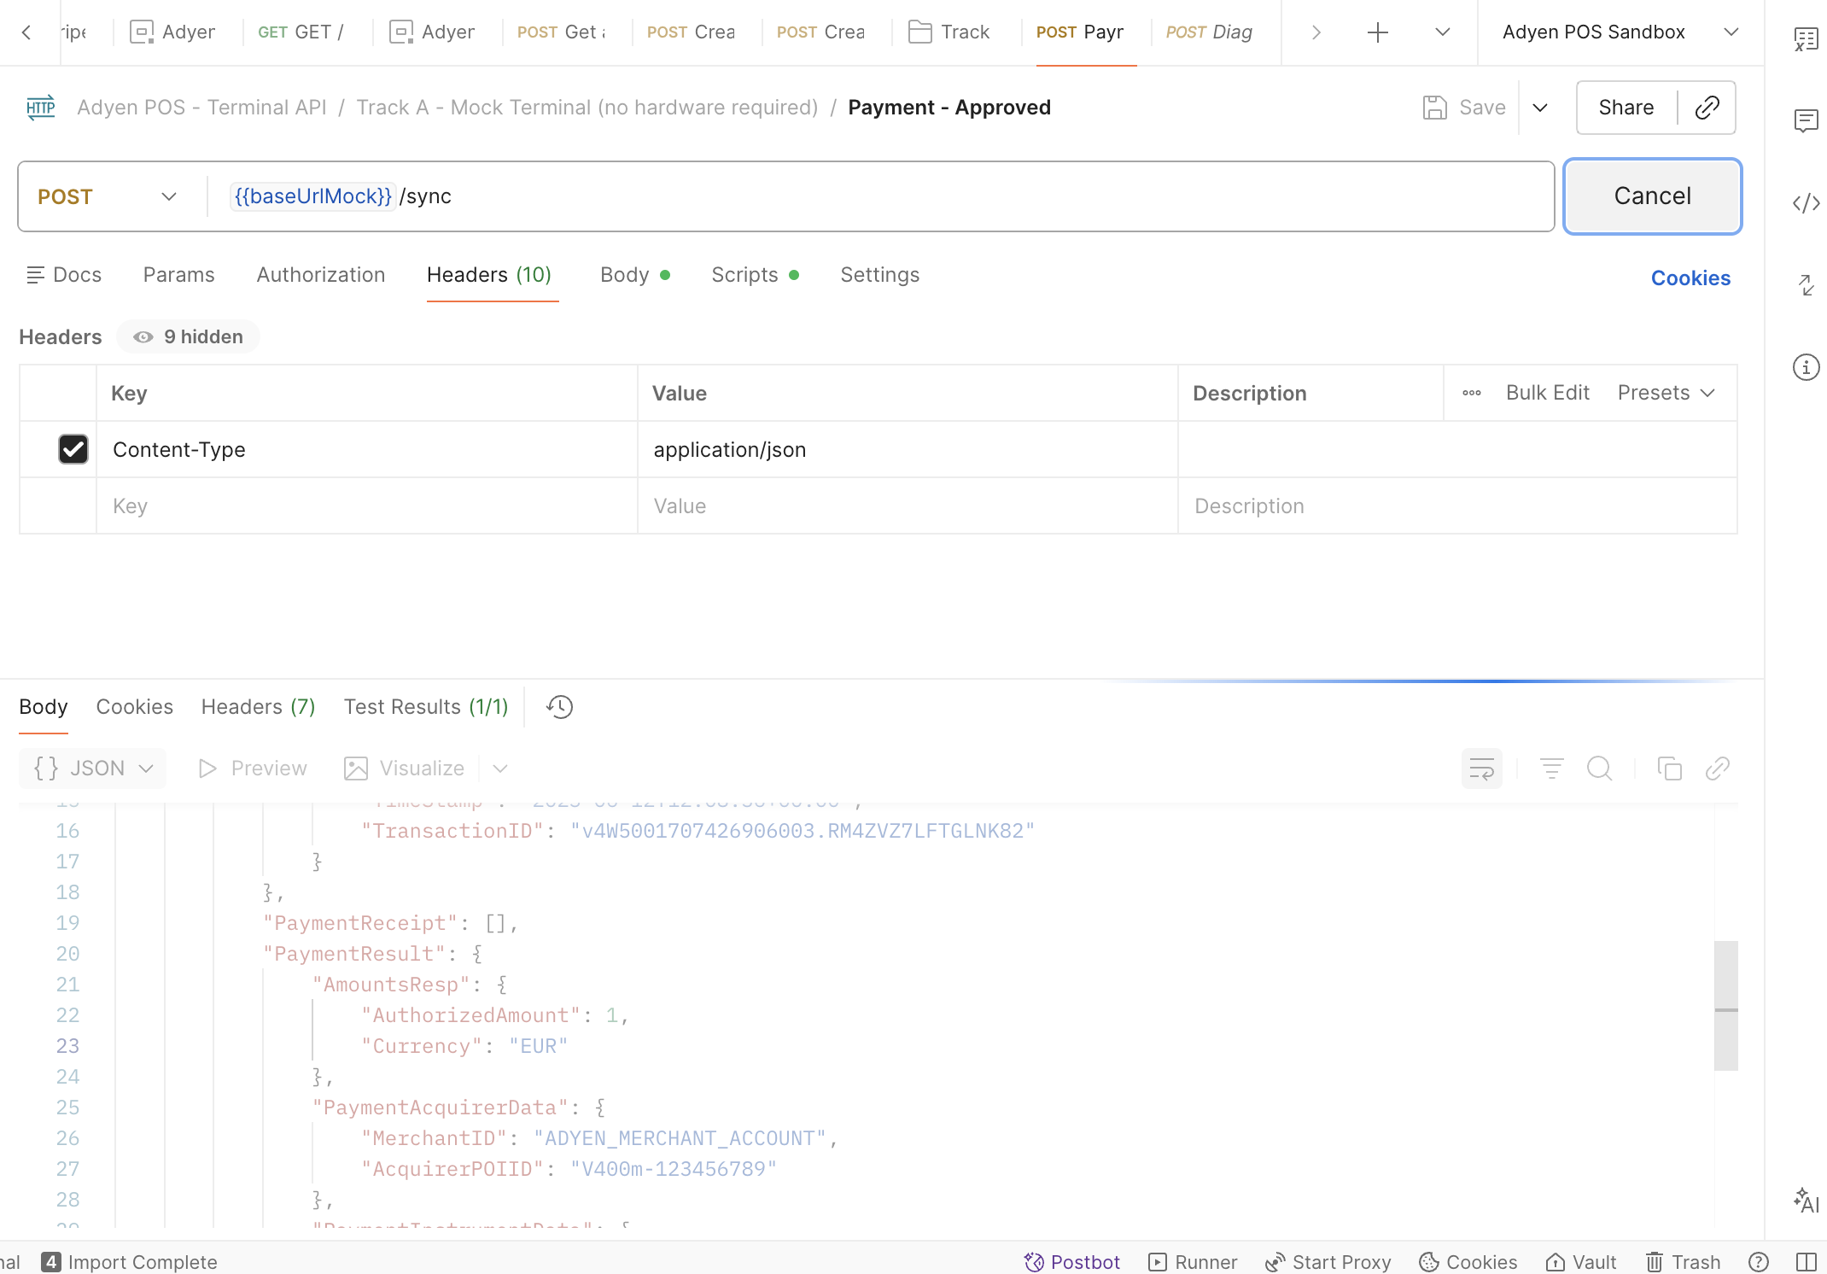Open the Test Results tab
Image resolution: width=1827 pixels, height=1274 pixels.
pos(426,707)
